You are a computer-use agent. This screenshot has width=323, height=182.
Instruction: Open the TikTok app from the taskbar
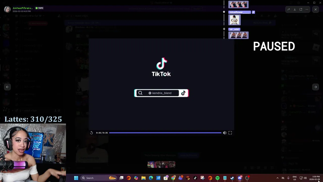(195, 178)
